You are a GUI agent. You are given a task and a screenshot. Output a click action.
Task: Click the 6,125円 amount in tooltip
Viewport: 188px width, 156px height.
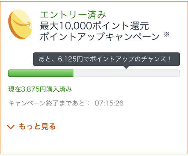(70, 59)
